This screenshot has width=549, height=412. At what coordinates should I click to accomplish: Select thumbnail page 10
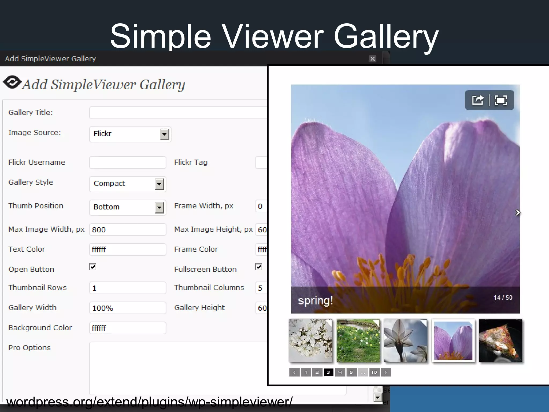click(x=374, y=372)
